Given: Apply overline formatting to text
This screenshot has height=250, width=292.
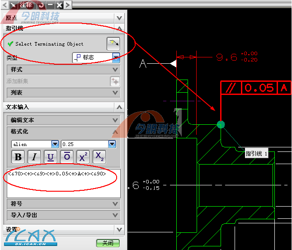Looking at the screenshot, I should pos(67,157).
